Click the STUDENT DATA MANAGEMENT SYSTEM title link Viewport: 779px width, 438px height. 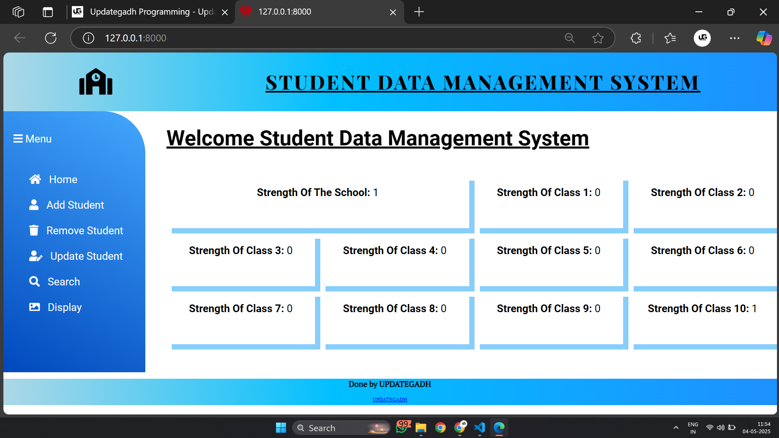tap(482, 82)
